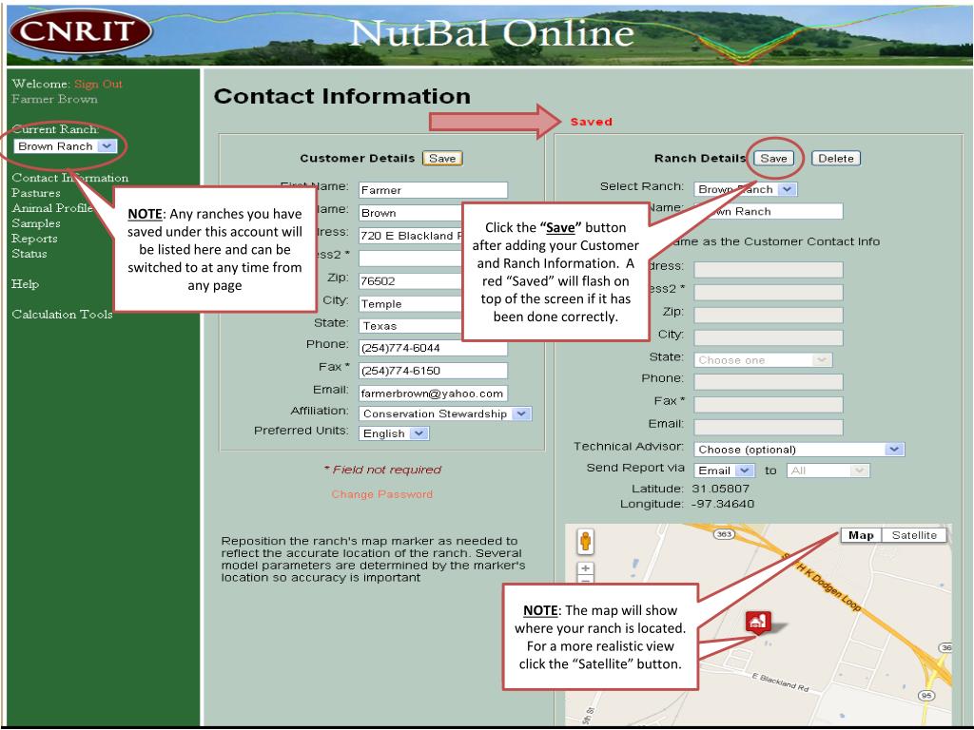Click the customer address field 720 E Blackland
The image size is (974, 730).
coord(410,236)
